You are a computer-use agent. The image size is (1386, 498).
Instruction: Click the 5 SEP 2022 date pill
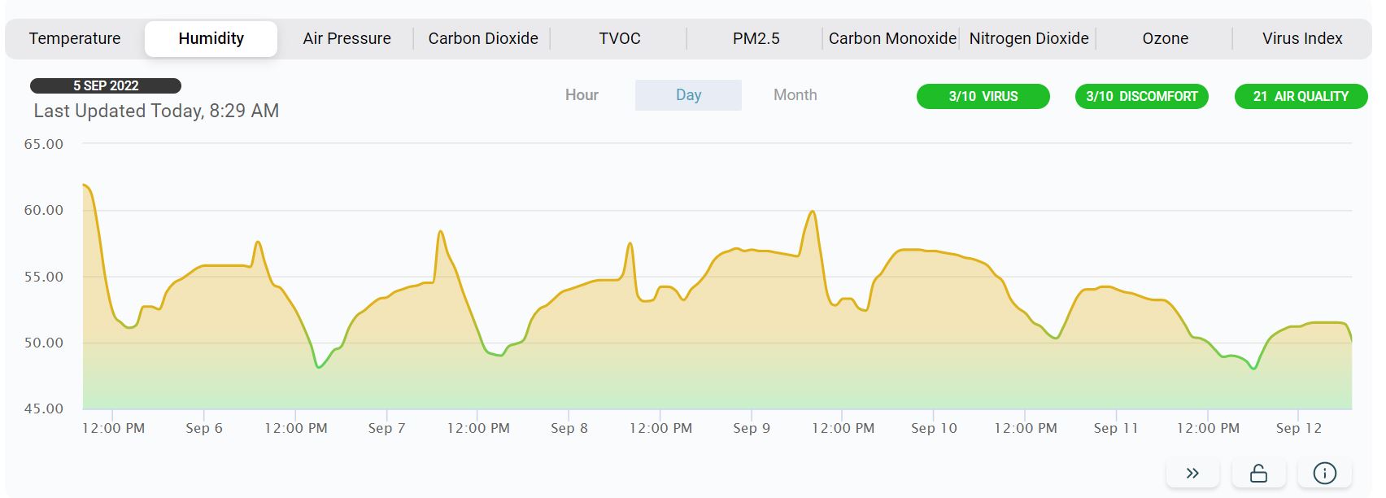pos(106,85)
